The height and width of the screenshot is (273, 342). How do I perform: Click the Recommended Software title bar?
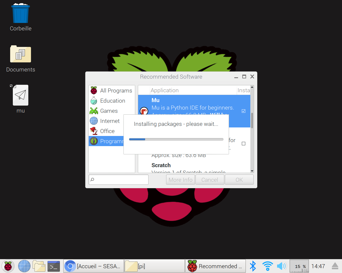(x=171, y=77)
